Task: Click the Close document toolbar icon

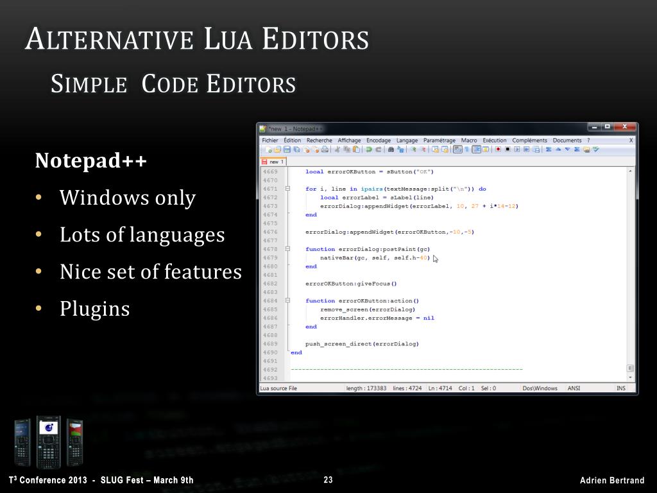Action: [306, 149]
